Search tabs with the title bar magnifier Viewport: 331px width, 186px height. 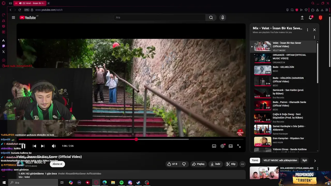pos(313,3)
